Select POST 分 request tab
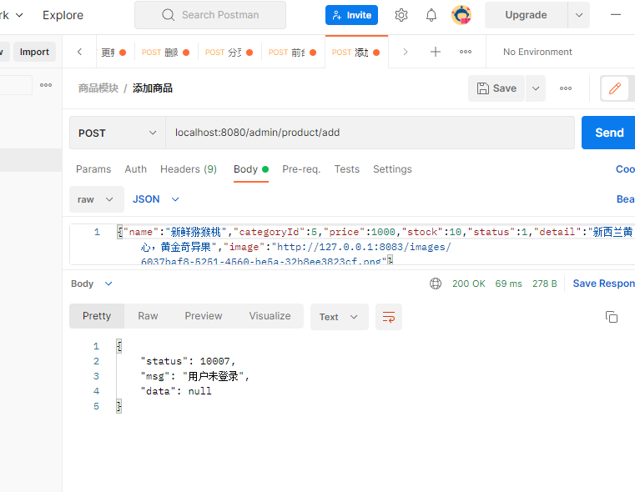The width and height of the screenshot is (635, 492). (229, 53)
